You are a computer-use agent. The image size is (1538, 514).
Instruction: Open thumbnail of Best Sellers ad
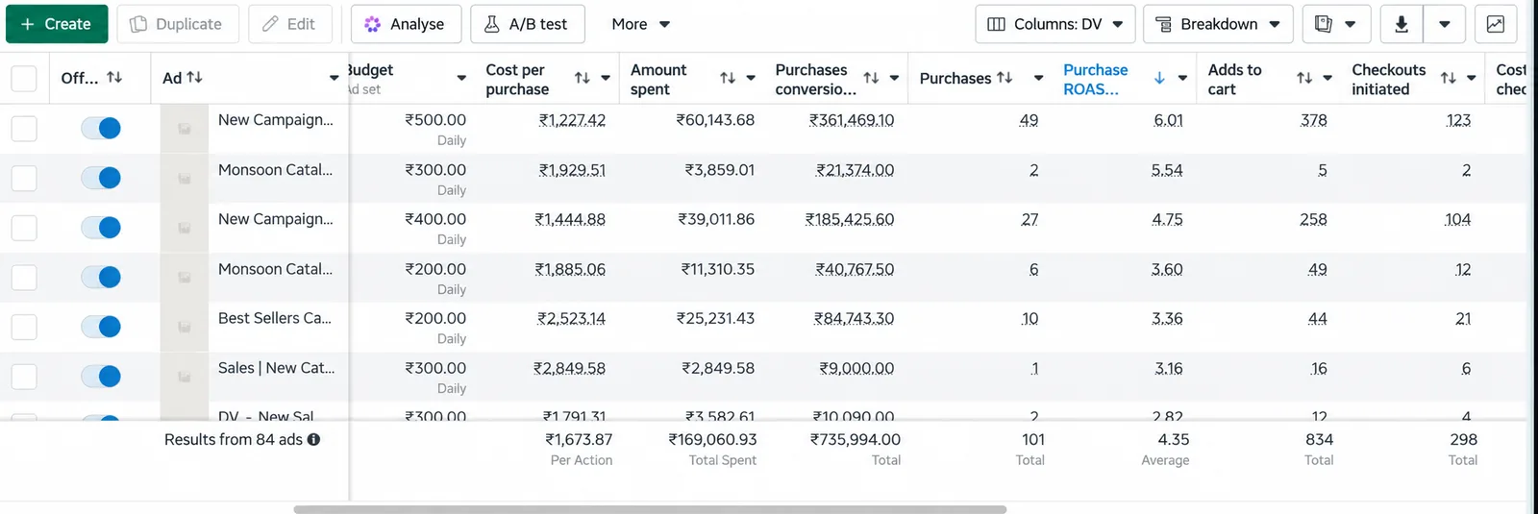coord(185,327)
